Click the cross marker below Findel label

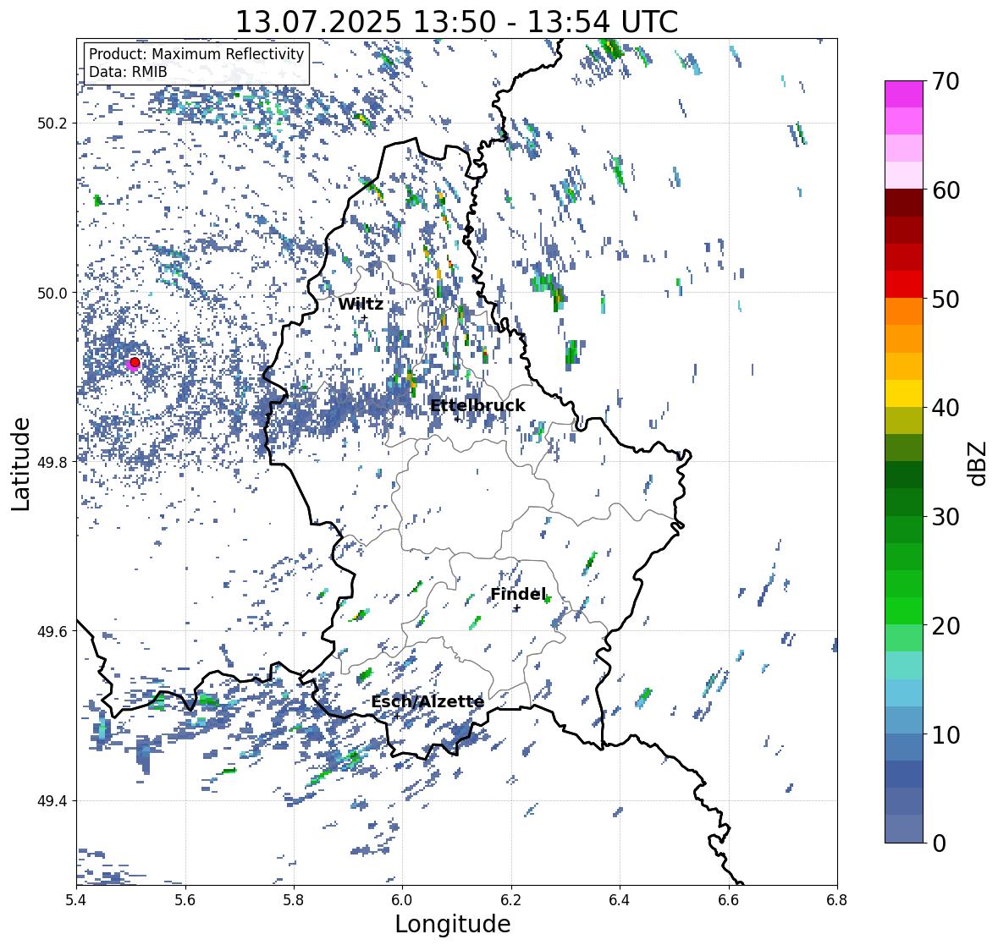(517, 608)
